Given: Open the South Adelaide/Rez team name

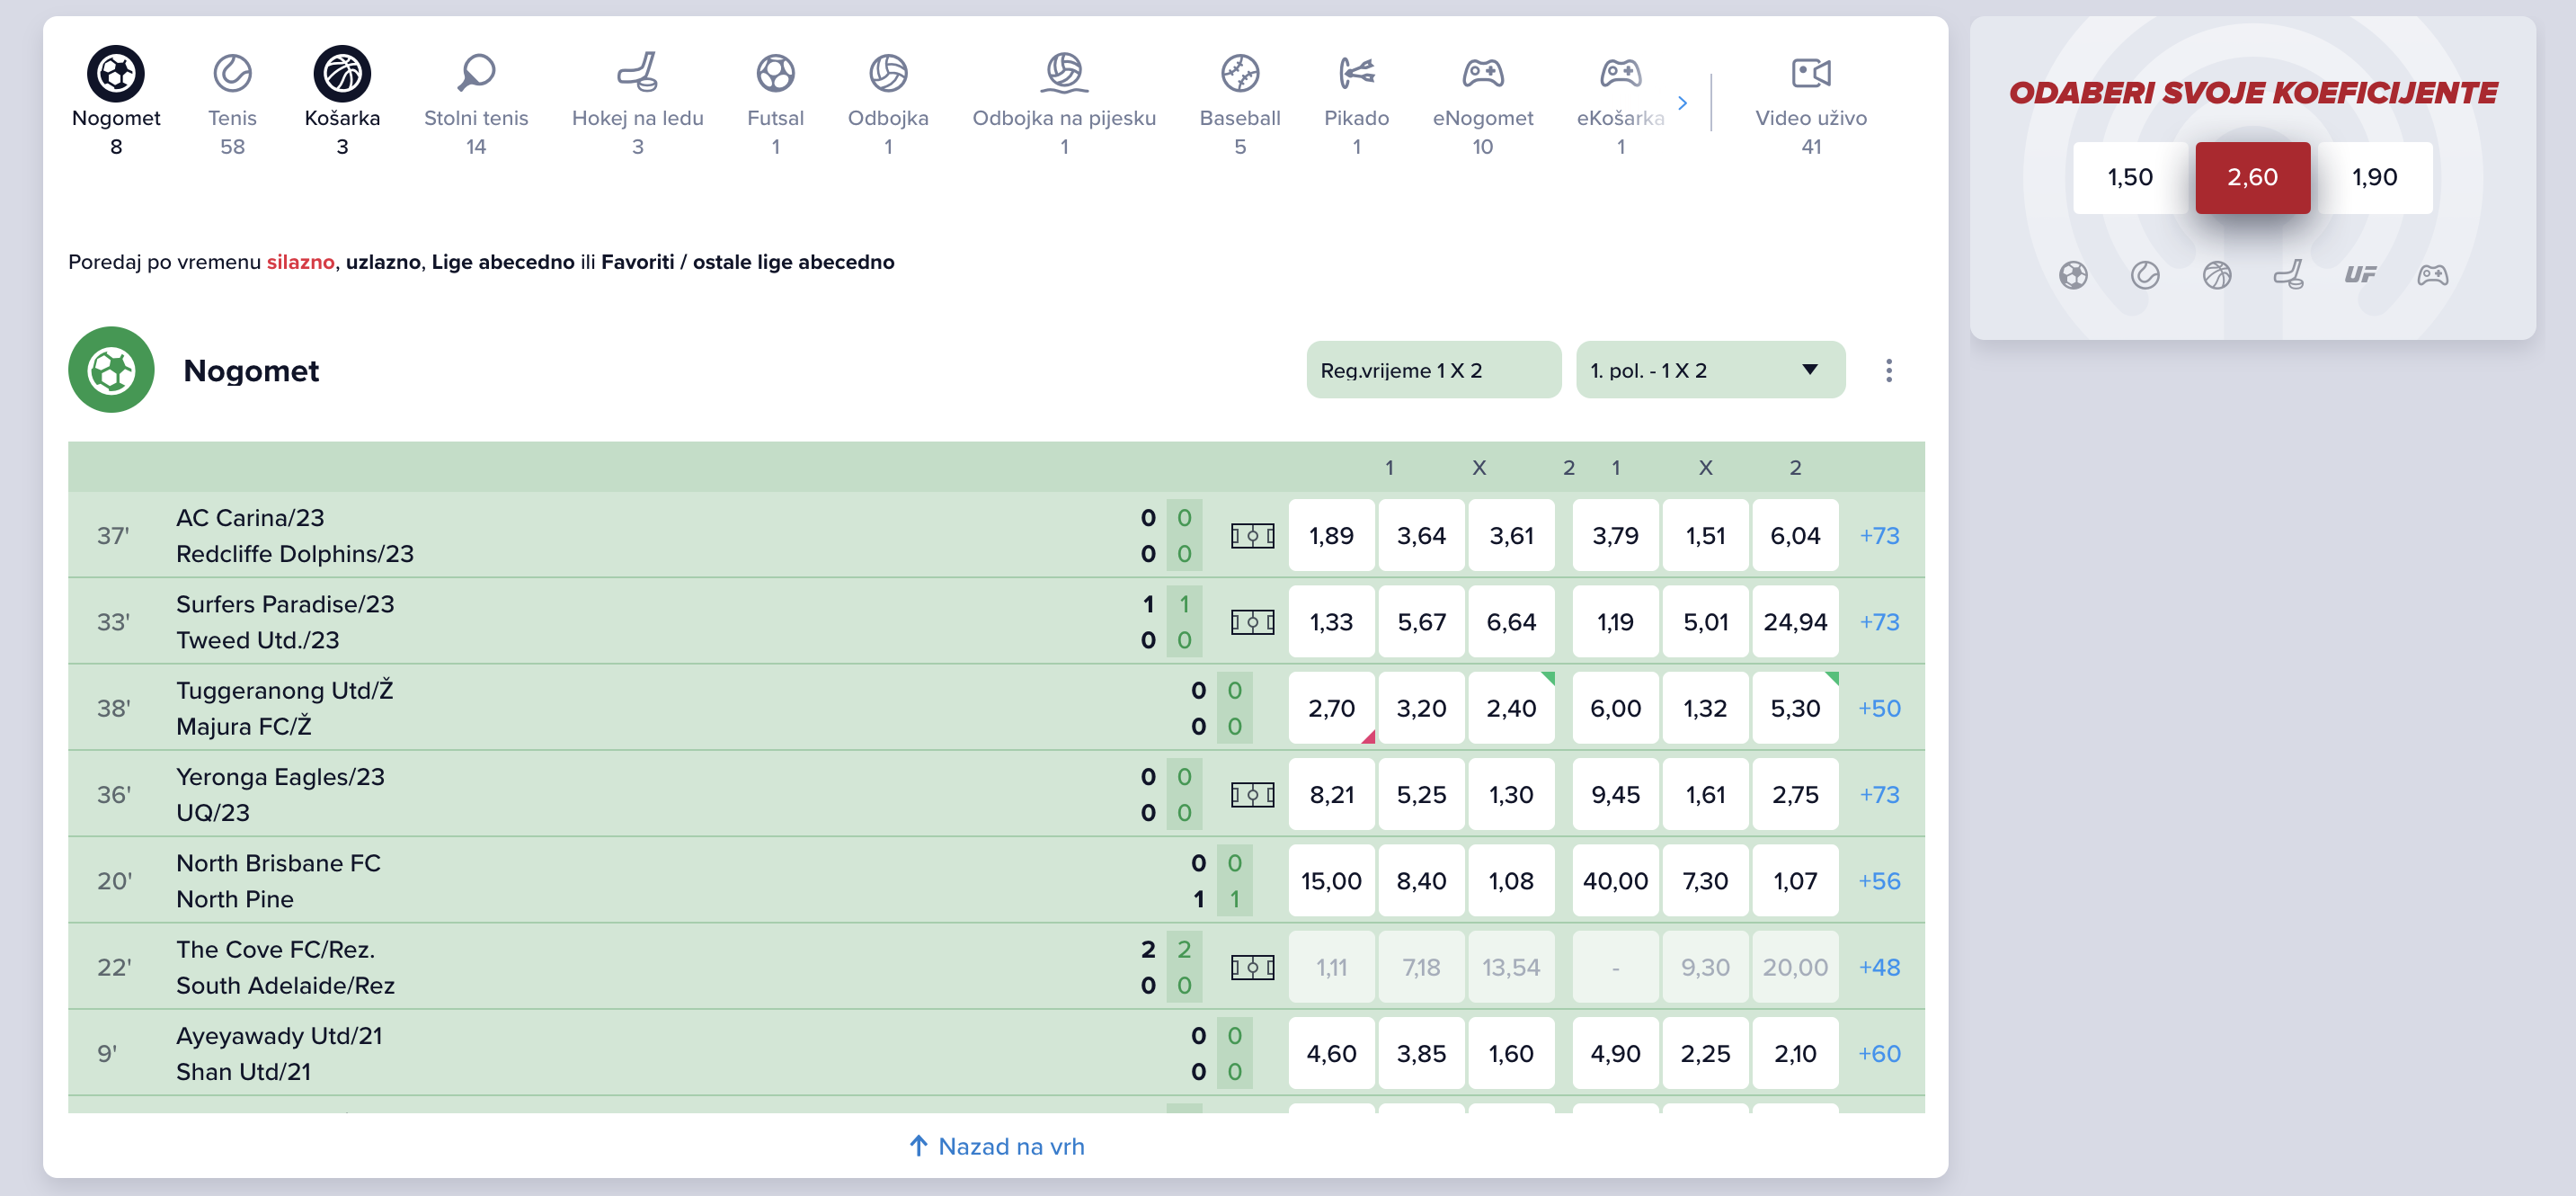Looking at the screenshot, I should point(285,986).
